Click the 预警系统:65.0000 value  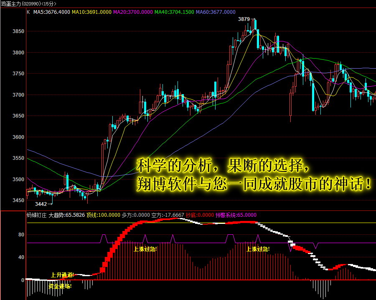(236, 215)
